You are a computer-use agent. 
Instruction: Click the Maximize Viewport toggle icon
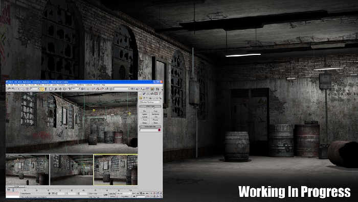pos(161,196)
